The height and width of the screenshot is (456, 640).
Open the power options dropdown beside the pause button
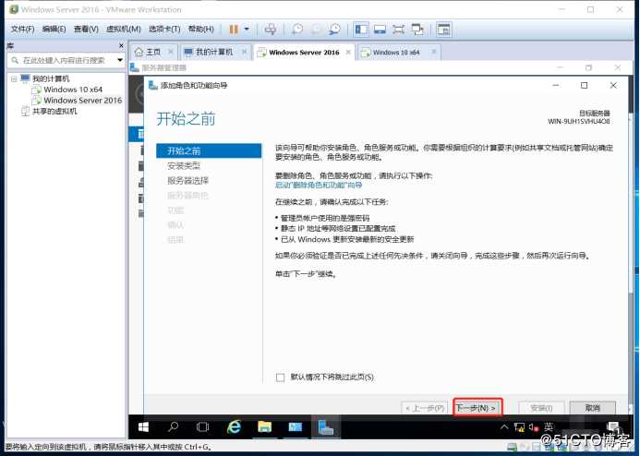coord(247,29)
